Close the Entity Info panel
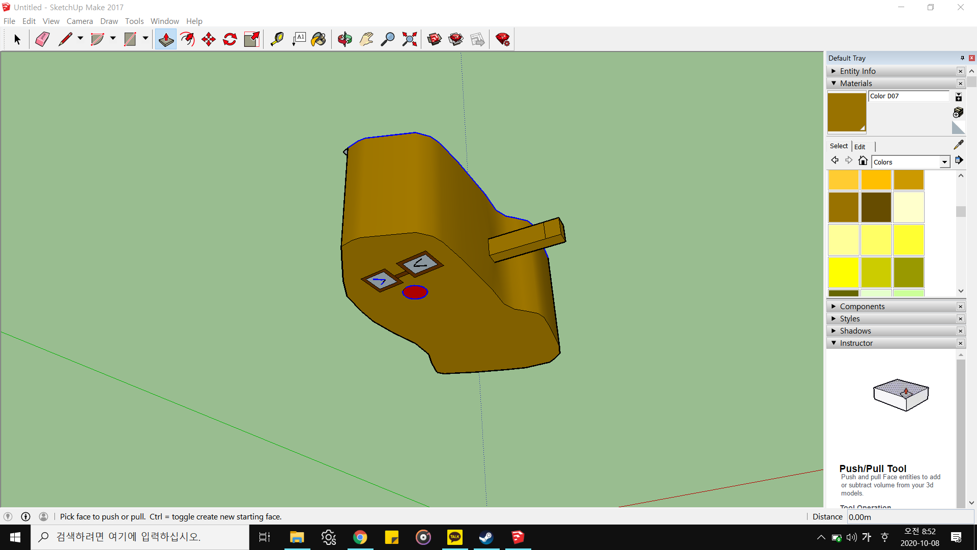This screenshot has height=550, width=977. coord(960,71)
